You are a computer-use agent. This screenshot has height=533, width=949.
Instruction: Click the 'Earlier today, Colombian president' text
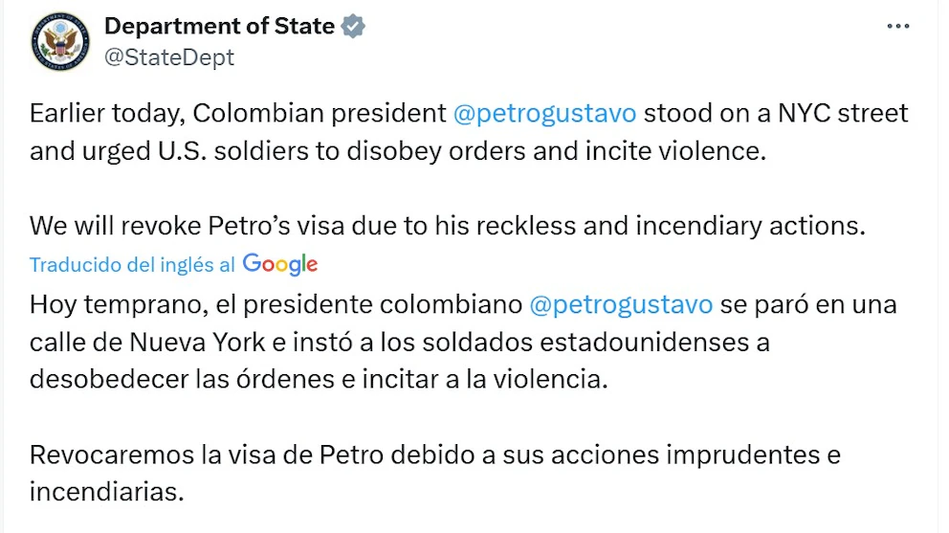(237, 113)
